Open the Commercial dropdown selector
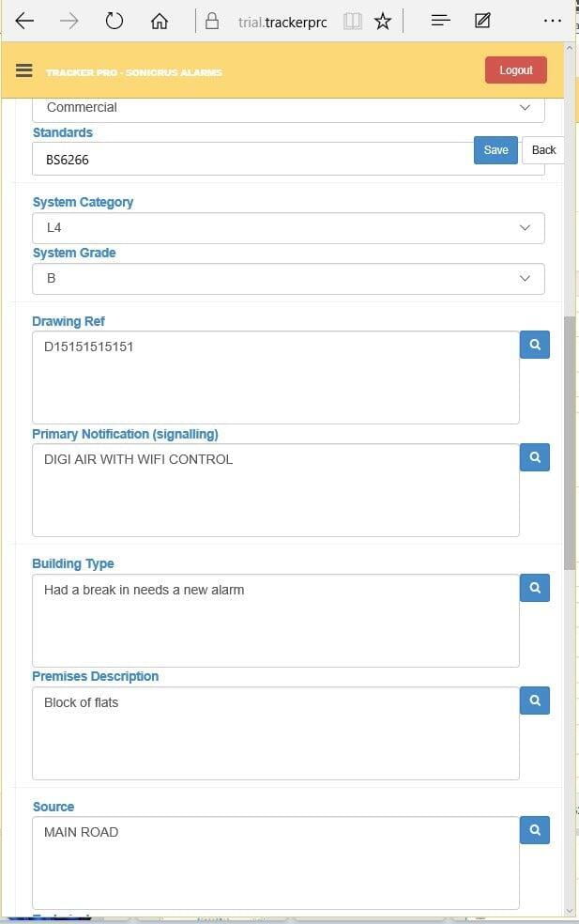This screenshot has width=579, height=924. 288,108
